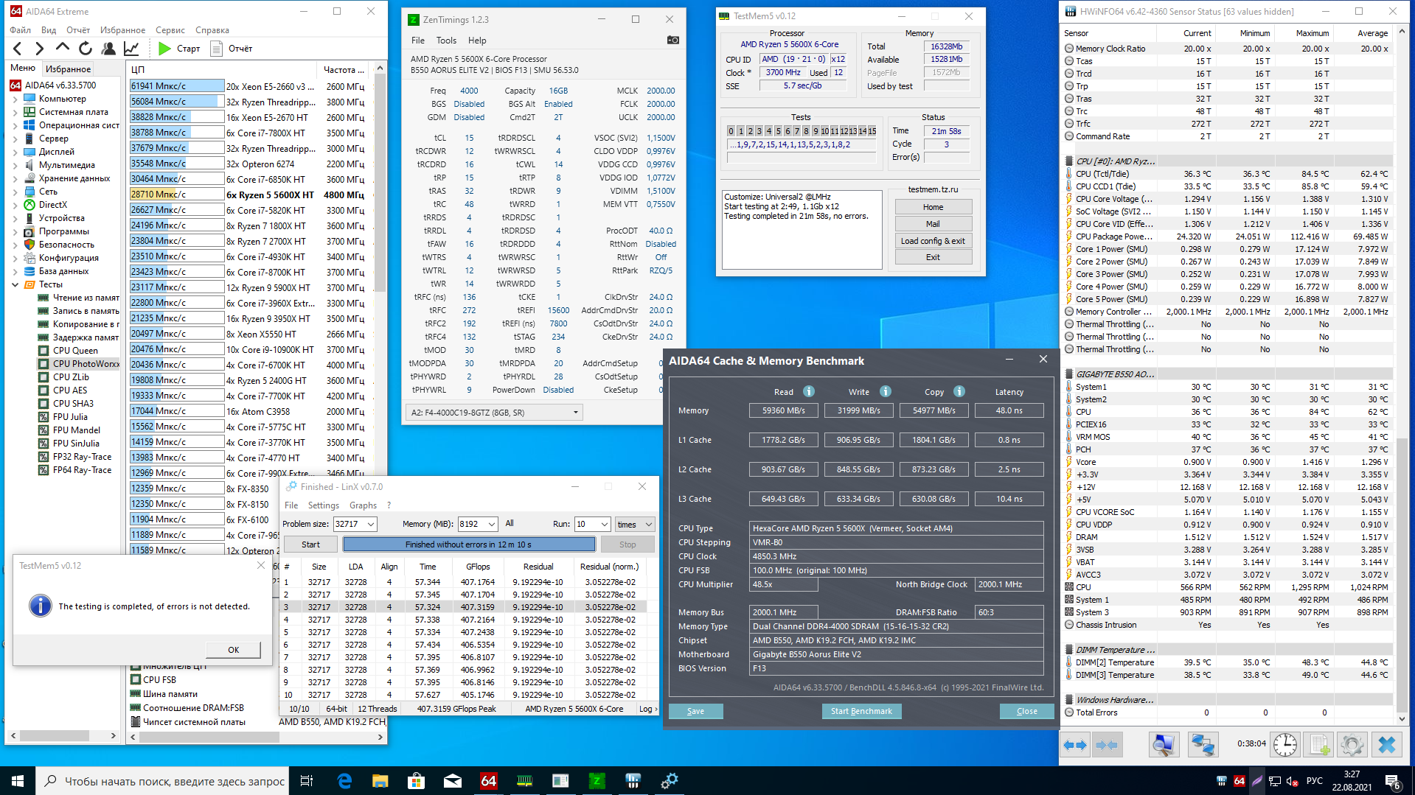This screenshot has height=795, width=1415.
Task: Open Task View on the taskbar
Action: point(307,781)
